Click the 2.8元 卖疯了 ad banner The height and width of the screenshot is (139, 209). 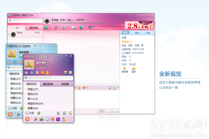pos(139,25)
